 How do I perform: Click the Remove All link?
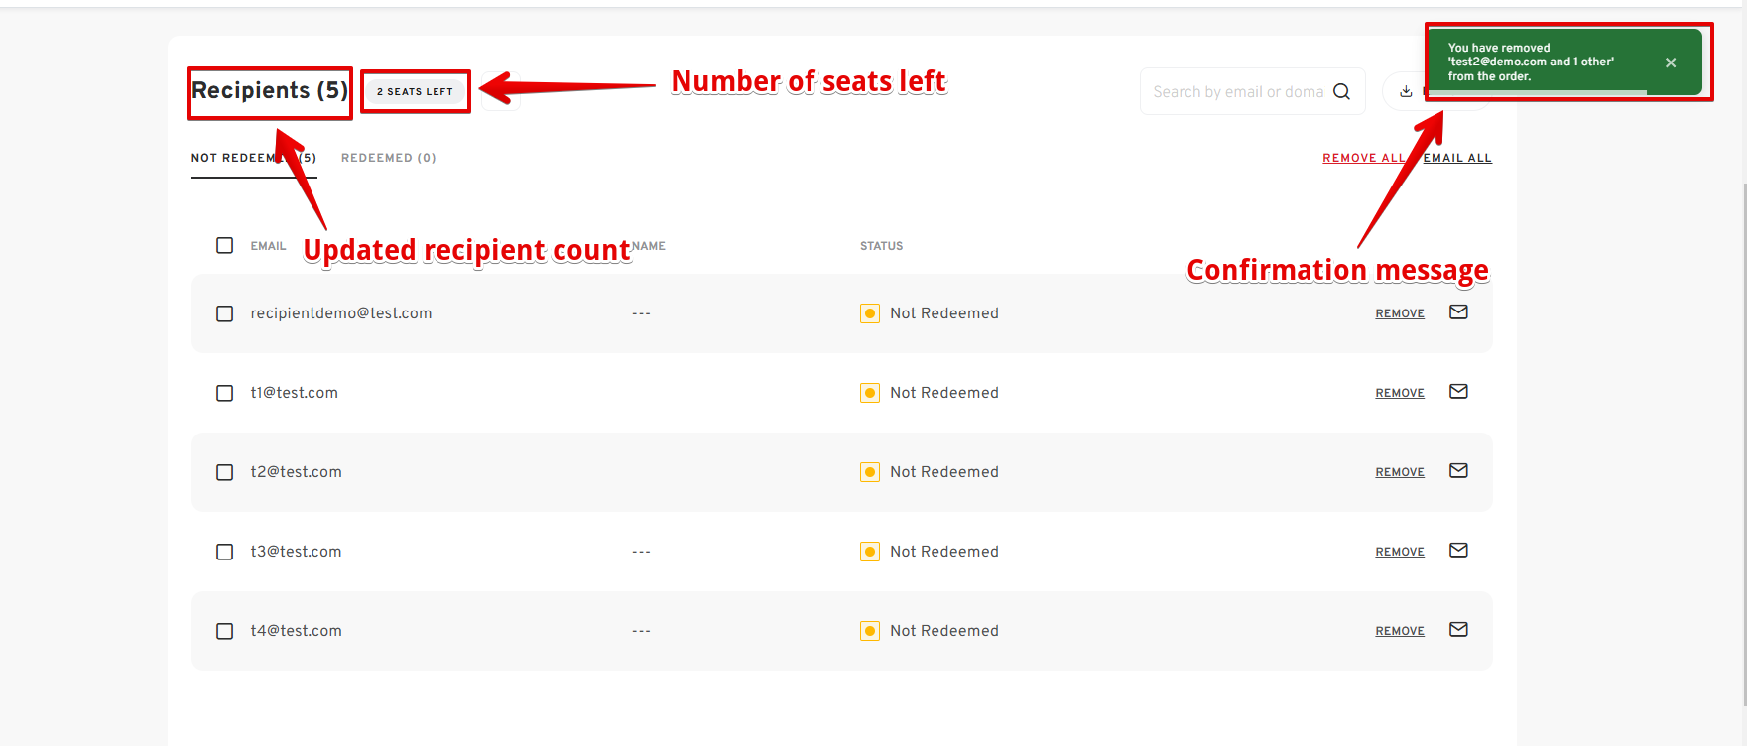coord(1364,158)
